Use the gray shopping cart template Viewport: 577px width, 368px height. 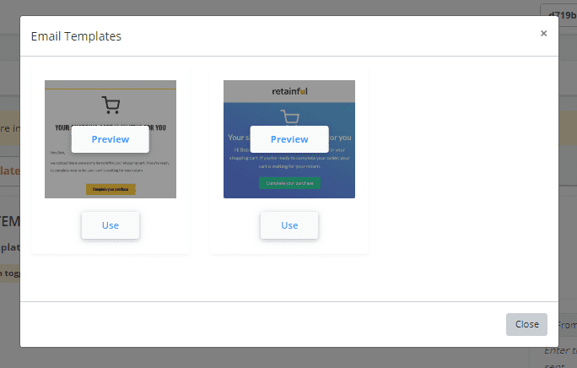tap(111, 225)
